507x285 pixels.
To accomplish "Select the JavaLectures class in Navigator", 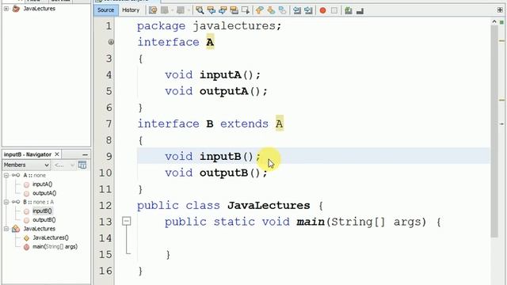I will coord(39,229).
